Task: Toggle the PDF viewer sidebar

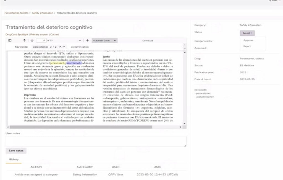Action: (x=10, y=40)
